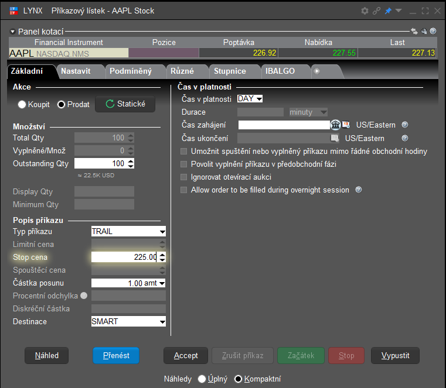Click the Last price 227.13

point(424,53)
